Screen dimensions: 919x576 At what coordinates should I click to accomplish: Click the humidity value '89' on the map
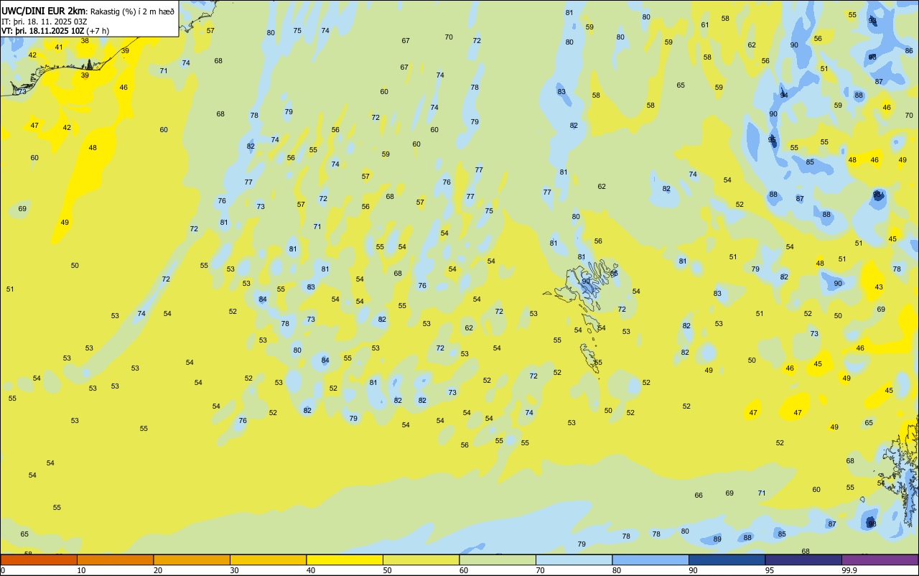click(717, 539)
